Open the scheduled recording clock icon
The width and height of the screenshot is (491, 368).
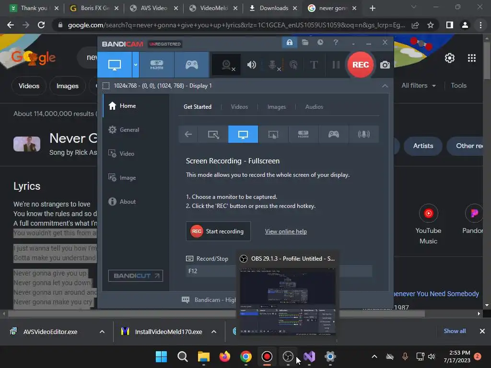point(320,42)
